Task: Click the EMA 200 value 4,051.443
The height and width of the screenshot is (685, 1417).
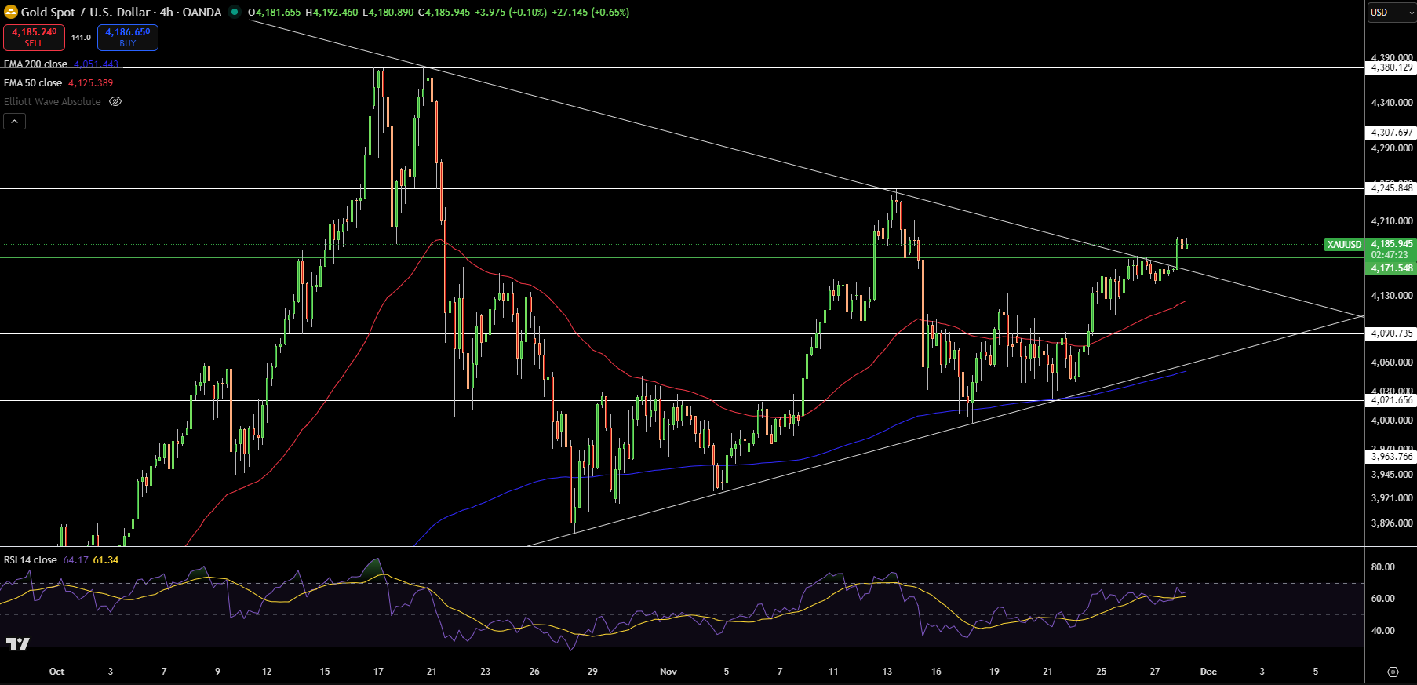Action: (96, 64)
